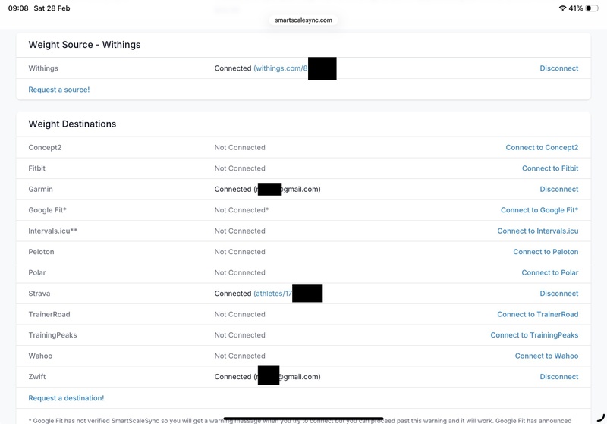607x424 pixels.
Task: Click the withings.com profile link
Action: (281, 68)
